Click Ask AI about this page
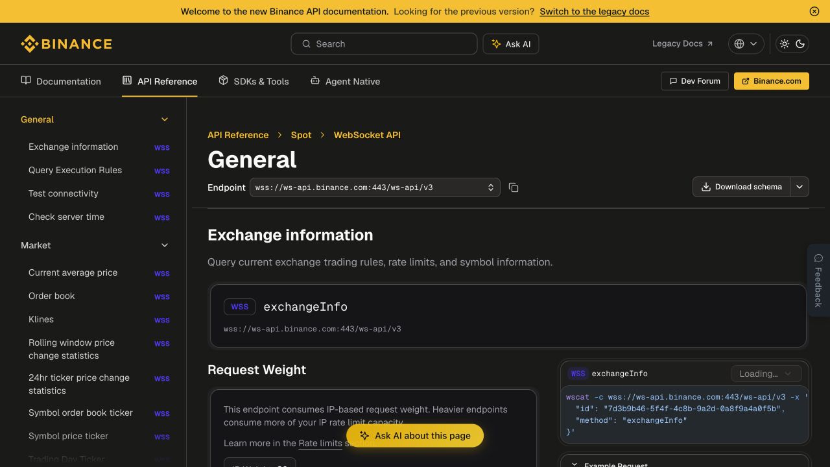Screen dimensions: 830x467 coord(415,436)
